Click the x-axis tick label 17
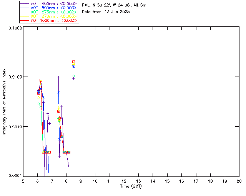Viewport: 246px width, 196px height. [196, 181]
